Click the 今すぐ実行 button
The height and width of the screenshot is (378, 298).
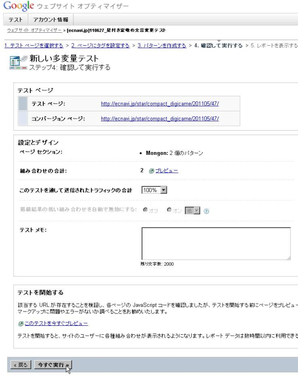click(x=53, y=365)
